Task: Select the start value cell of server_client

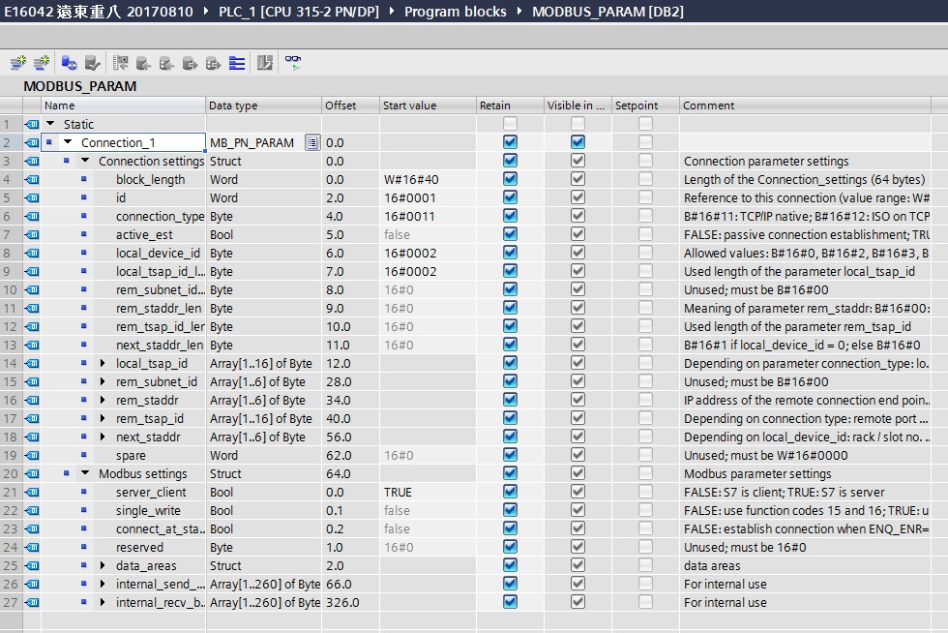Action: (x=426, y=493)
